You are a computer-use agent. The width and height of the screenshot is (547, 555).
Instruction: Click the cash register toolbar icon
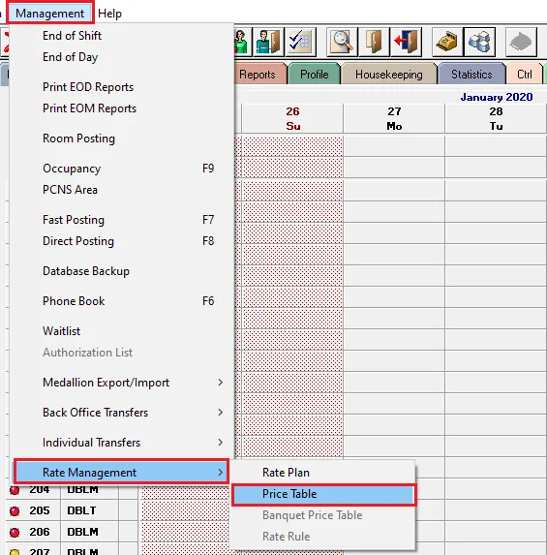pyautogui.click(x=447, y=42)
